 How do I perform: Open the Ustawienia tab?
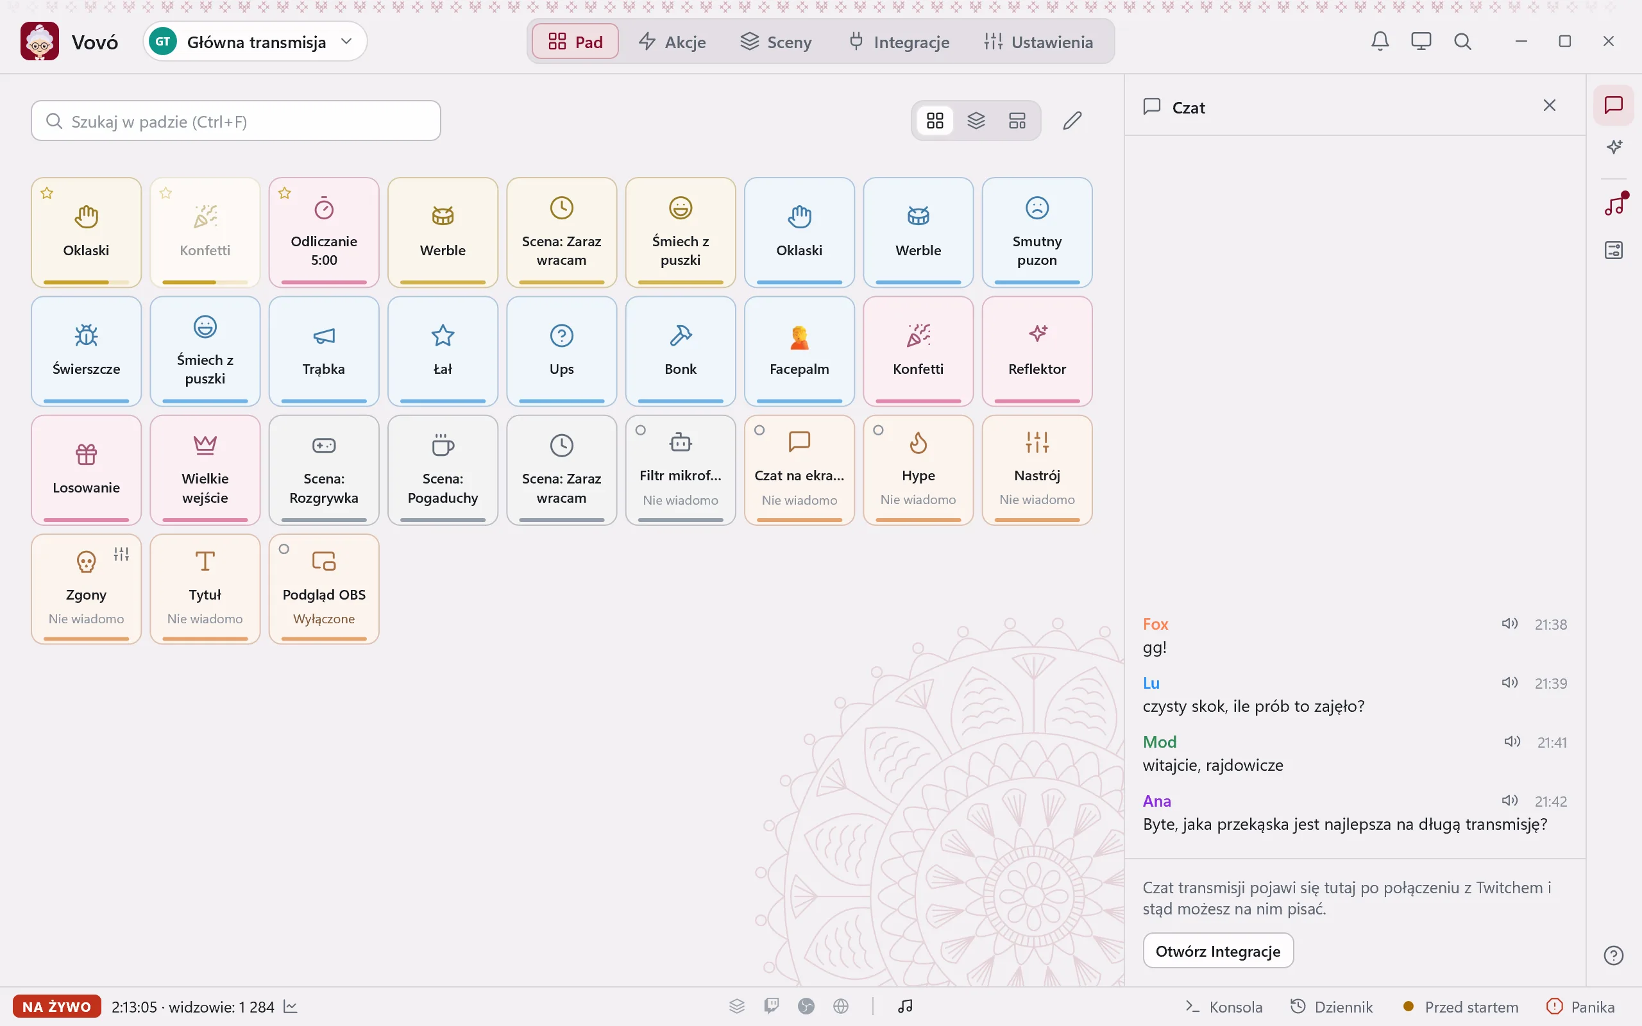point(1038,42)
